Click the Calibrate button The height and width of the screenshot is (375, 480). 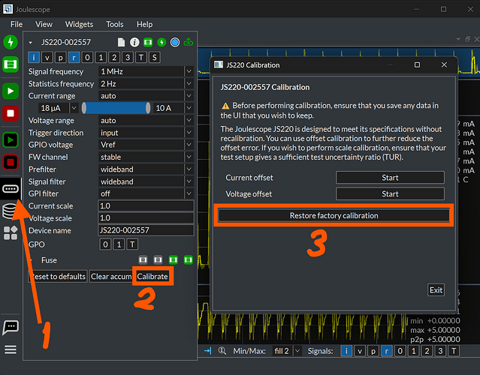152,276
